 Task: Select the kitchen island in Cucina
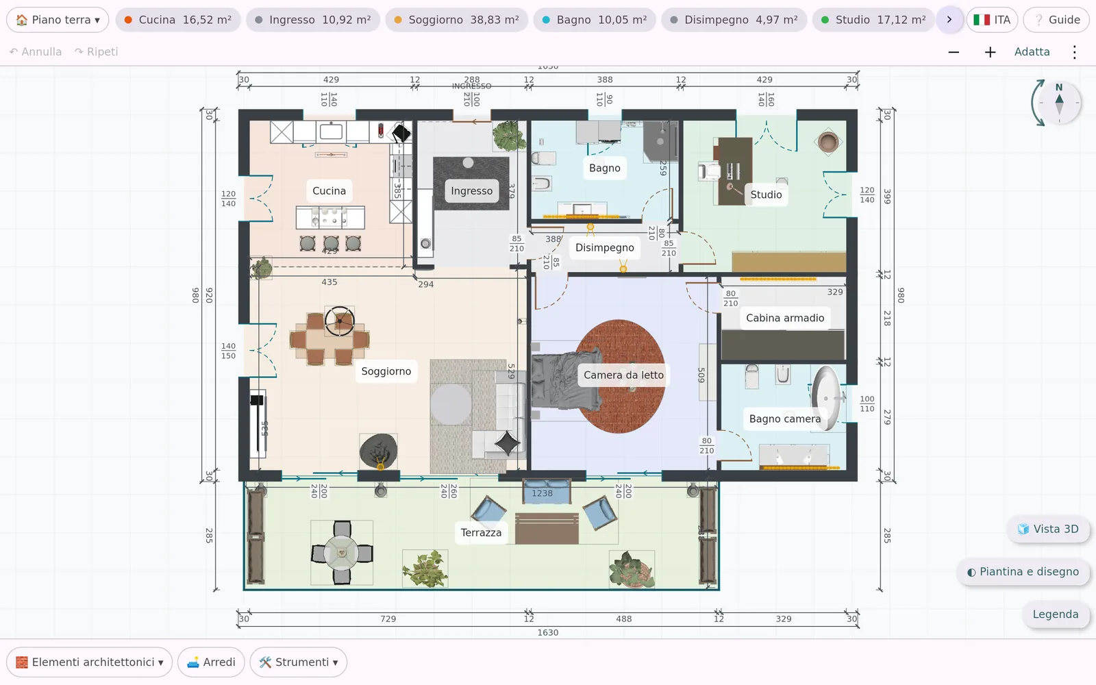330,218
